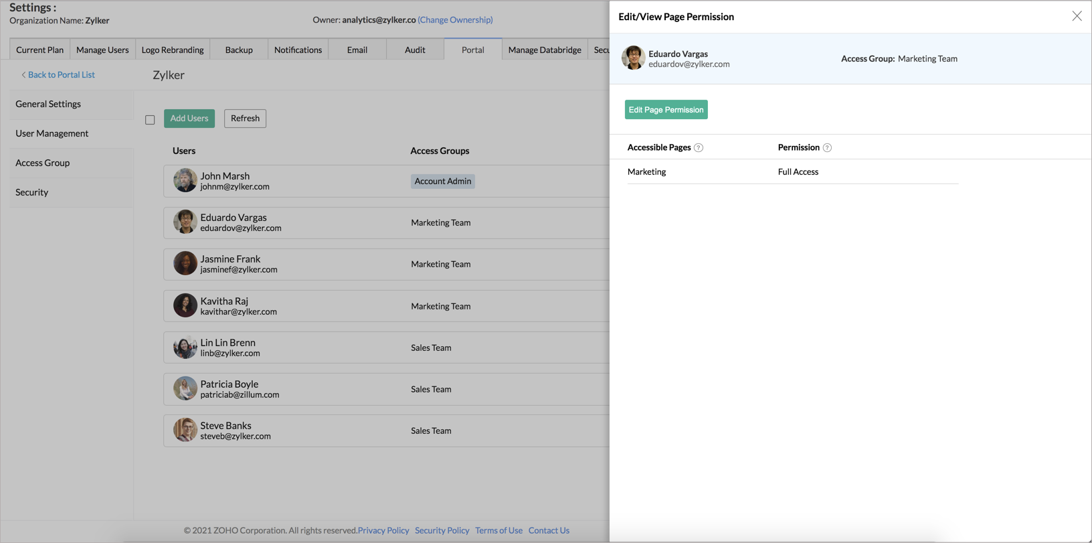
Task: Click Lin Lin Brenn's avatar
Action: pyautogui.click(x=185, y=347)
